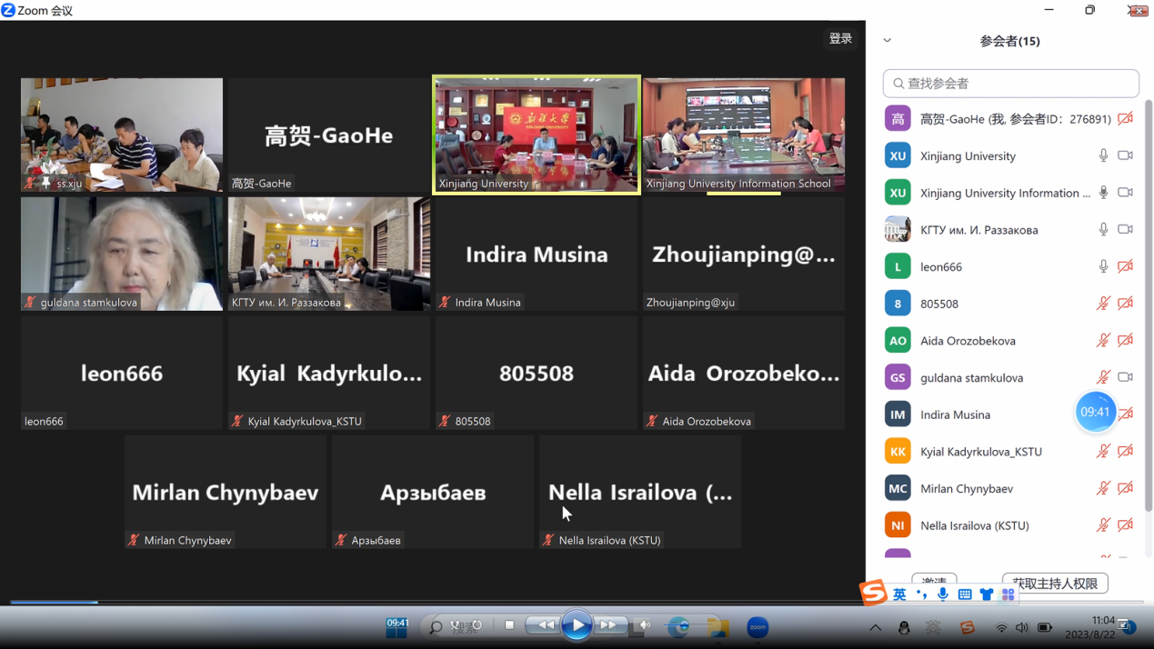Click the 获取主持人权限 button

point(1055,583)
